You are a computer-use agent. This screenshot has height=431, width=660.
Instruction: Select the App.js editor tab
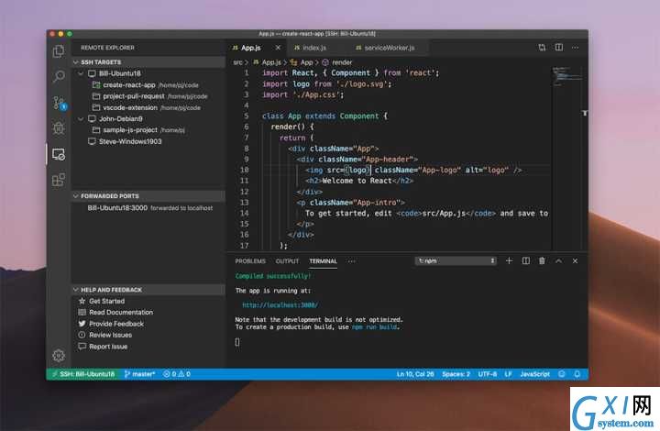251,48
